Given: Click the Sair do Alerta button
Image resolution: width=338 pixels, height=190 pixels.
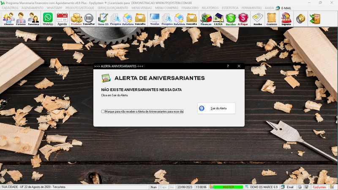Looking at the screenshot, I should tap(216, 109).
